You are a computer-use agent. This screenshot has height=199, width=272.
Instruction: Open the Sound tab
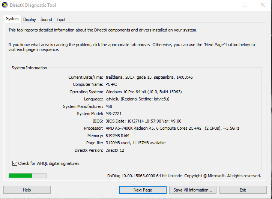[46, 19]
